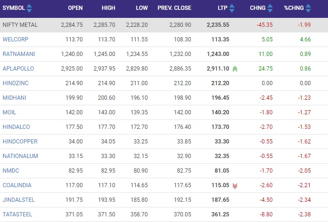This screenshot has height=222, width=328.
Task: Open HINDALCO stock link
Action: [16, 127]
